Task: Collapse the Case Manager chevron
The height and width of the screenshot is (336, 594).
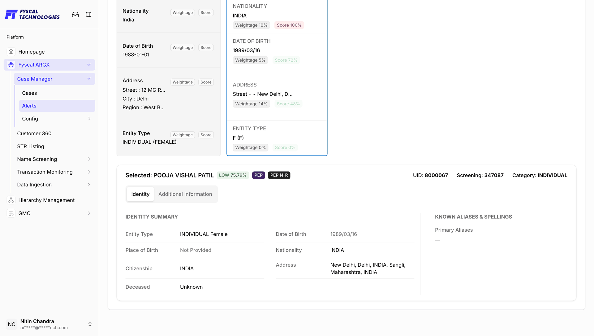Action: click(x=89, y=79)
